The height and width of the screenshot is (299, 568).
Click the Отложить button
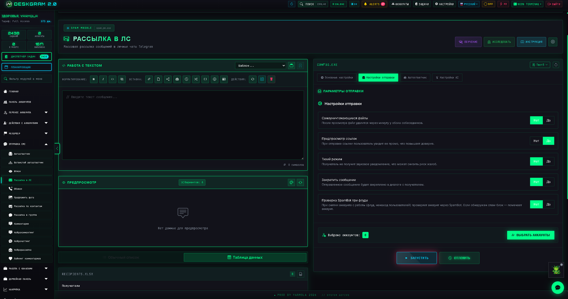(x=459, y=258)
